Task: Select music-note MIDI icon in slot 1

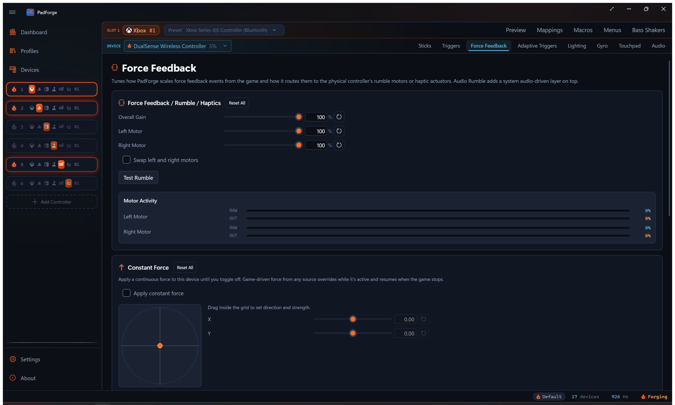Action: coord(69,89)
